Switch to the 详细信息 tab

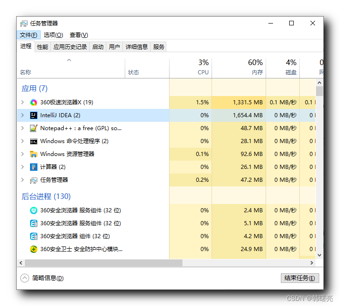coord(137,47)
